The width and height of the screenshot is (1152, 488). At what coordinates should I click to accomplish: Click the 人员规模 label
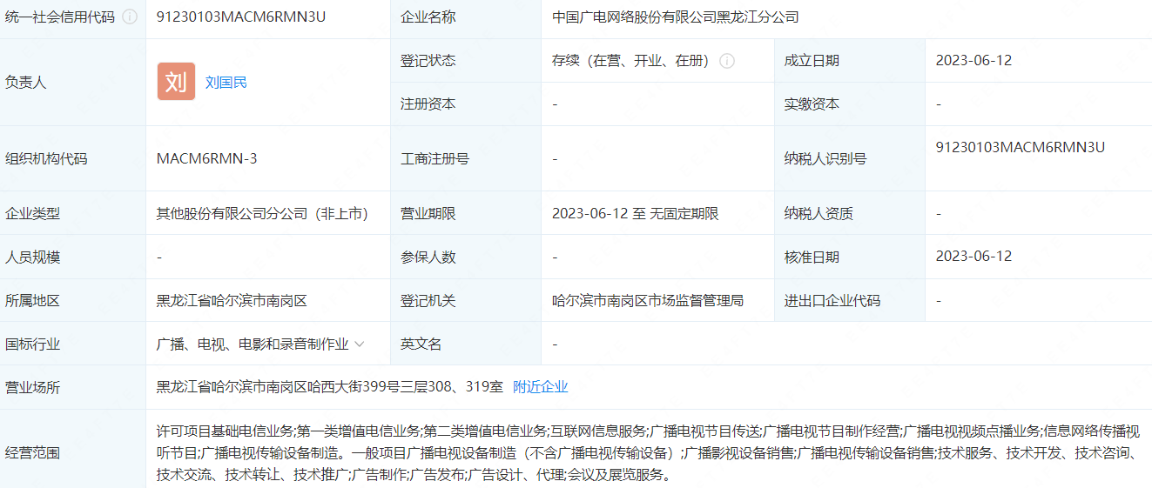pyautogui.click(x=33, y=257)
